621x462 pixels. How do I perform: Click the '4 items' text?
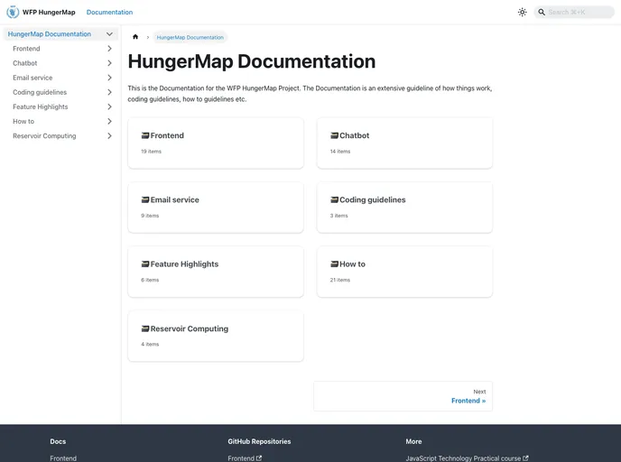coord(150,345)
